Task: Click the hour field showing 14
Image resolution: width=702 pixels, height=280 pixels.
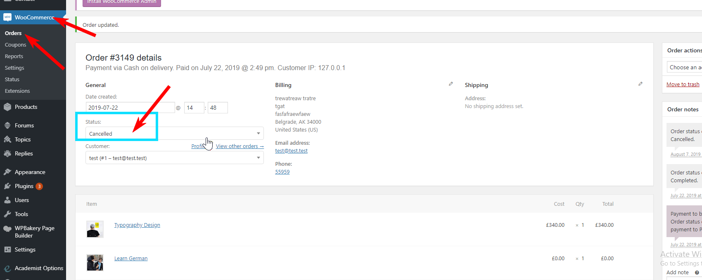Action: (194, 108)
